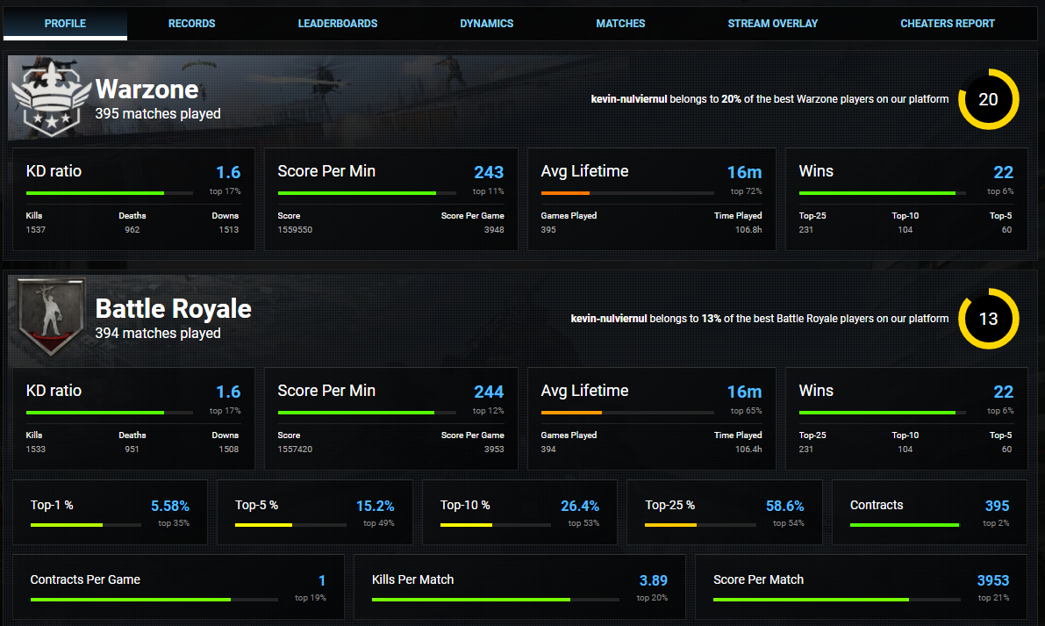Click the Warzone KD ratio progress bar
This screenshot has height=626, width=1045.
pos(110,193)
